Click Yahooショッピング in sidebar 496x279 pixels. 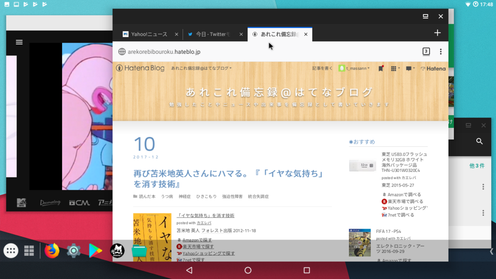(x=407, y=208)
